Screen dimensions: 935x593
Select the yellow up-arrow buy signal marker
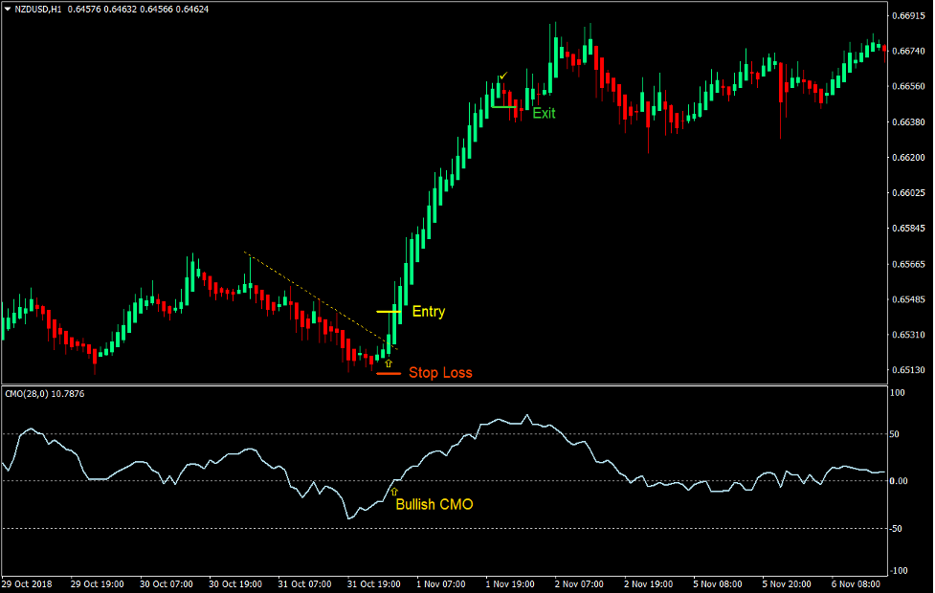pyautogui.click(x=389, y=362)
